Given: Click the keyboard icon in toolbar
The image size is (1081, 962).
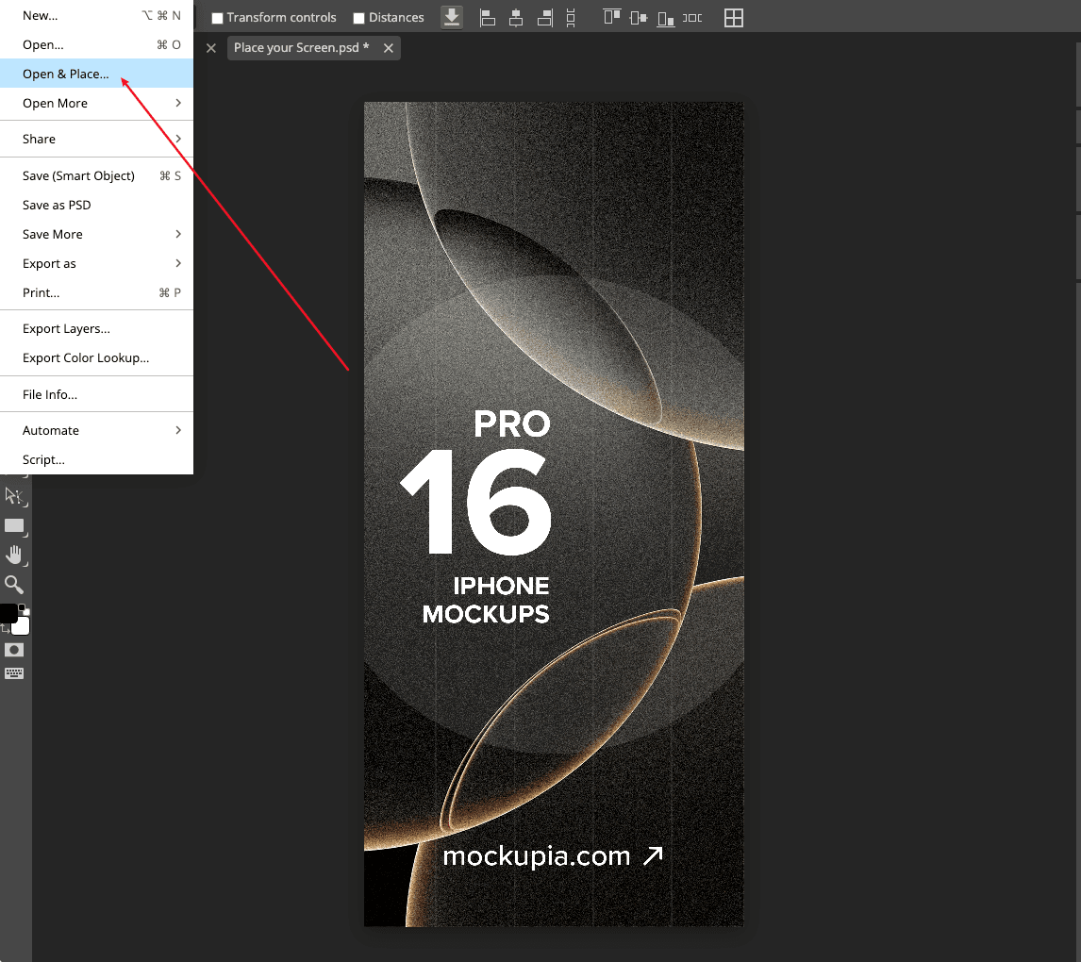Looking at the screenshot, I should (x=14, y=673).
